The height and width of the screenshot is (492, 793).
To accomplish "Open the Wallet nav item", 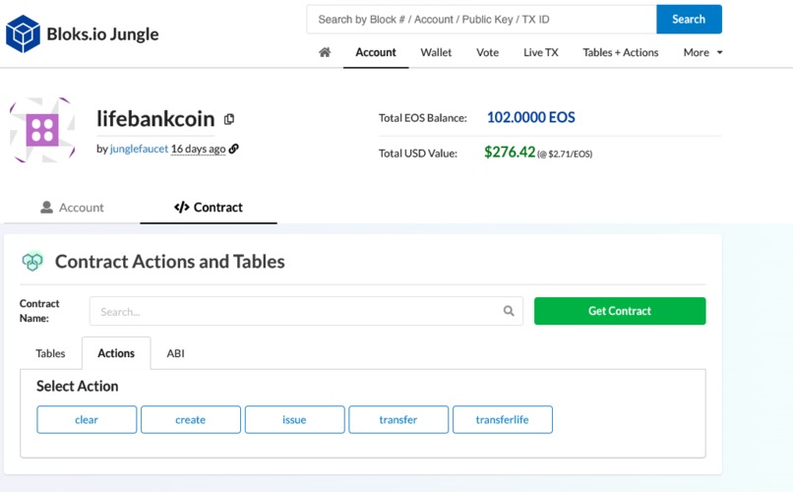I will pyautogui.click(x=436, y=52).
